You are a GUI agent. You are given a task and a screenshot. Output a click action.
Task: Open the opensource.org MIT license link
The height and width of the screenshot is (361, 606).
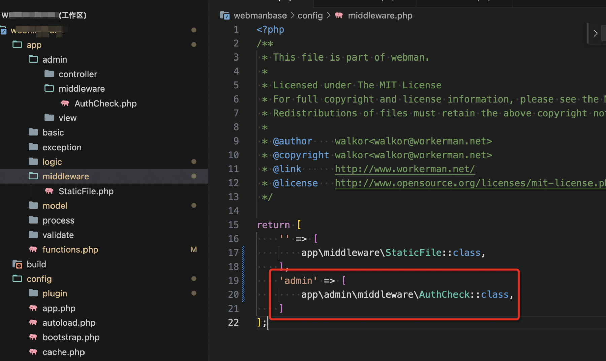click(470, 183)
